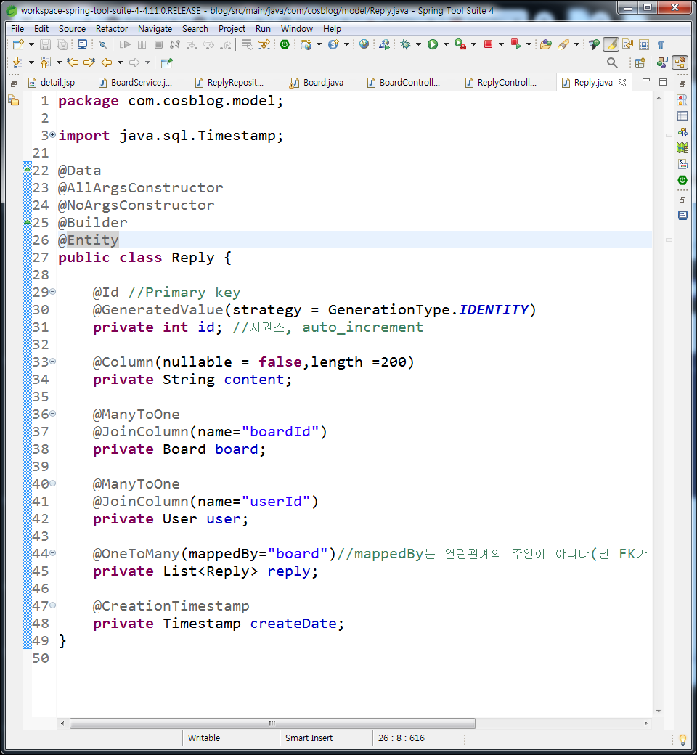Click the tip lightbulb in status bar
Viewport: 697px width, 755px height.
click(x=682, y=739)
